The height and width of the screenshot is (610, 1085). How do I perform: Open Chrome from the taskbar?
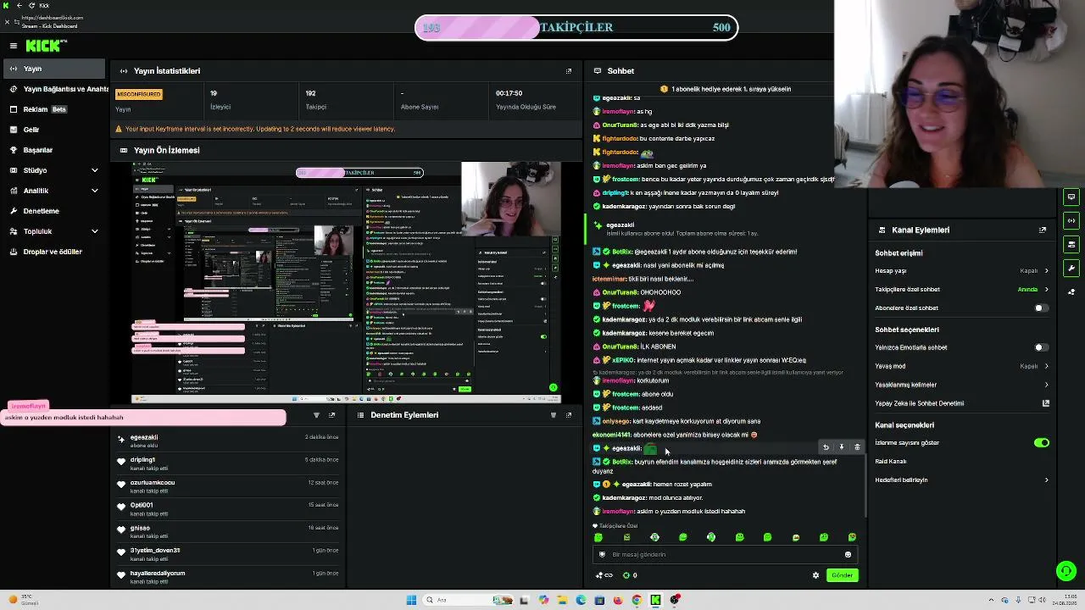point(637,600)
